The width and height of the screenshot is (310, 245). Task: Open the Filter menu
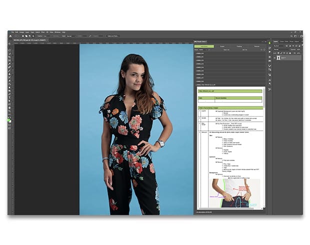point(43,32)
